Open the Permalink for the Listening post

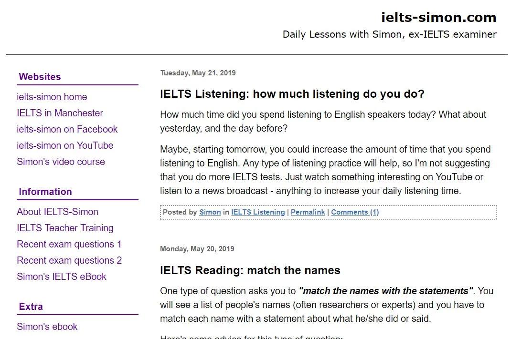(x=308, y=212)
